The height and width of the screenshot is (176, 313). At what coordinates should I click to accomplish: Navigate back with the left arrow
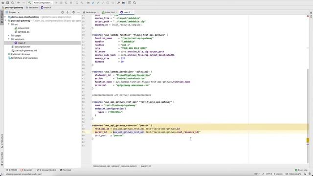pyautogui.click(x=19, y=2)
